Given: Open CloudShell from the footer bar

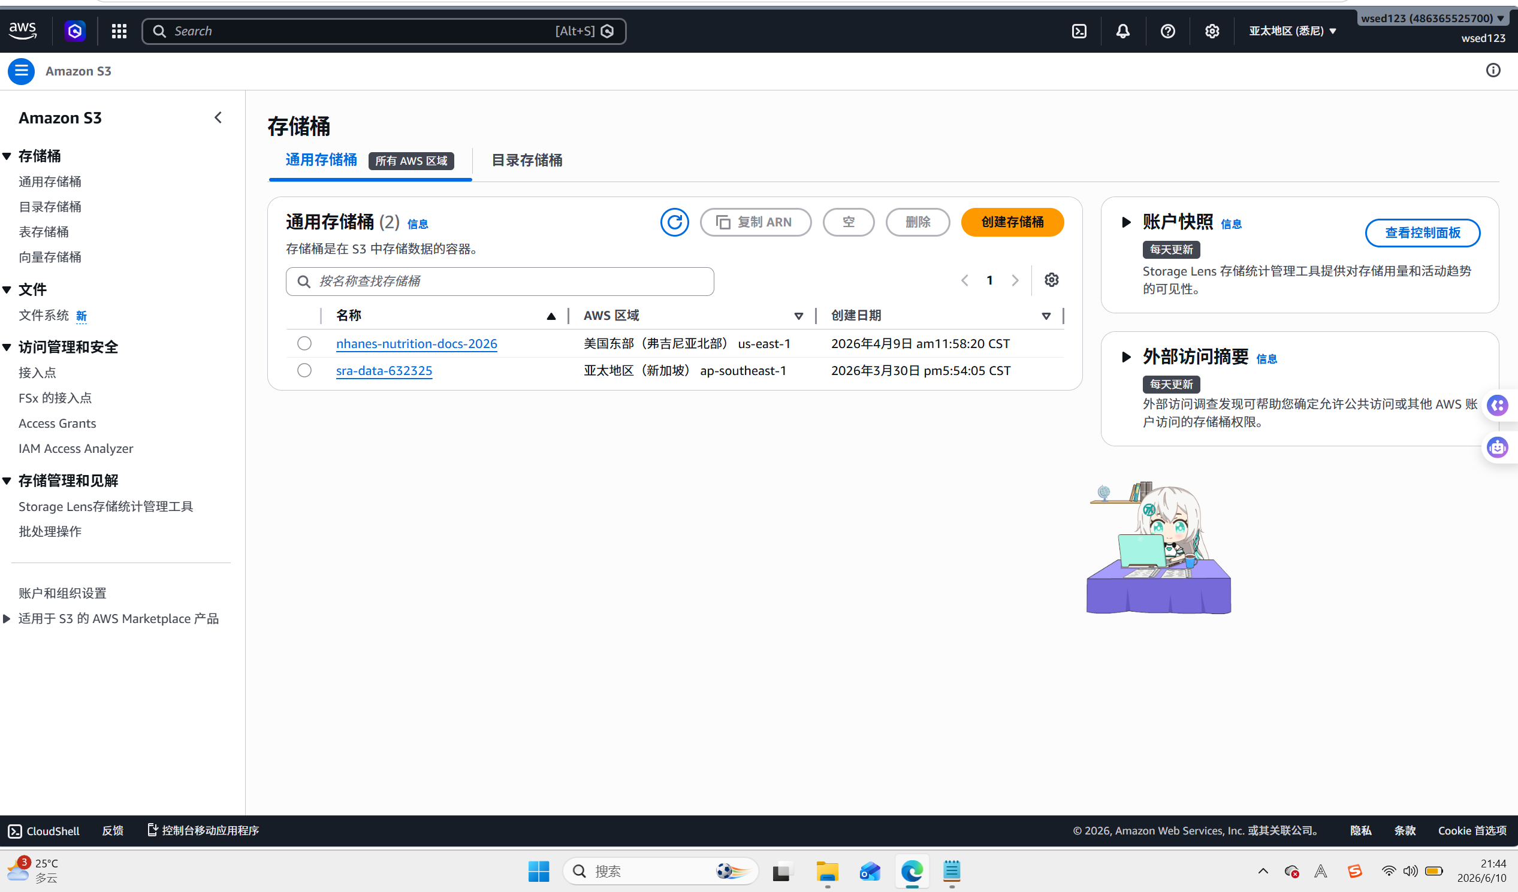Looking at the screenshot, I should [43, 830].
